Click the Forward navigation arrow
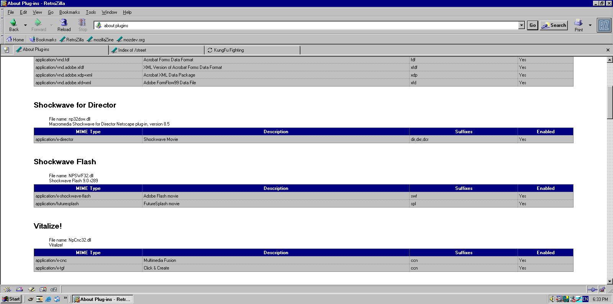Image resolution: width=613 pixels, height=304 pixels. (39, 25)
